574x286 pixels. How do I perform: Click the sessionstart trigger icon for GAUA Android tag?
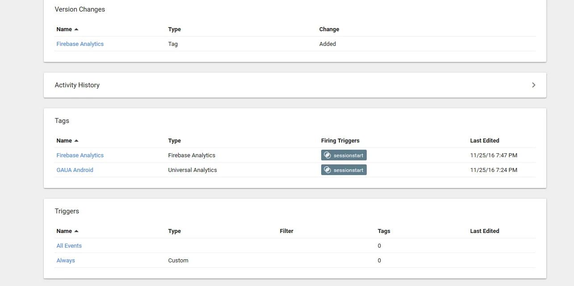(x=327, y=170)
